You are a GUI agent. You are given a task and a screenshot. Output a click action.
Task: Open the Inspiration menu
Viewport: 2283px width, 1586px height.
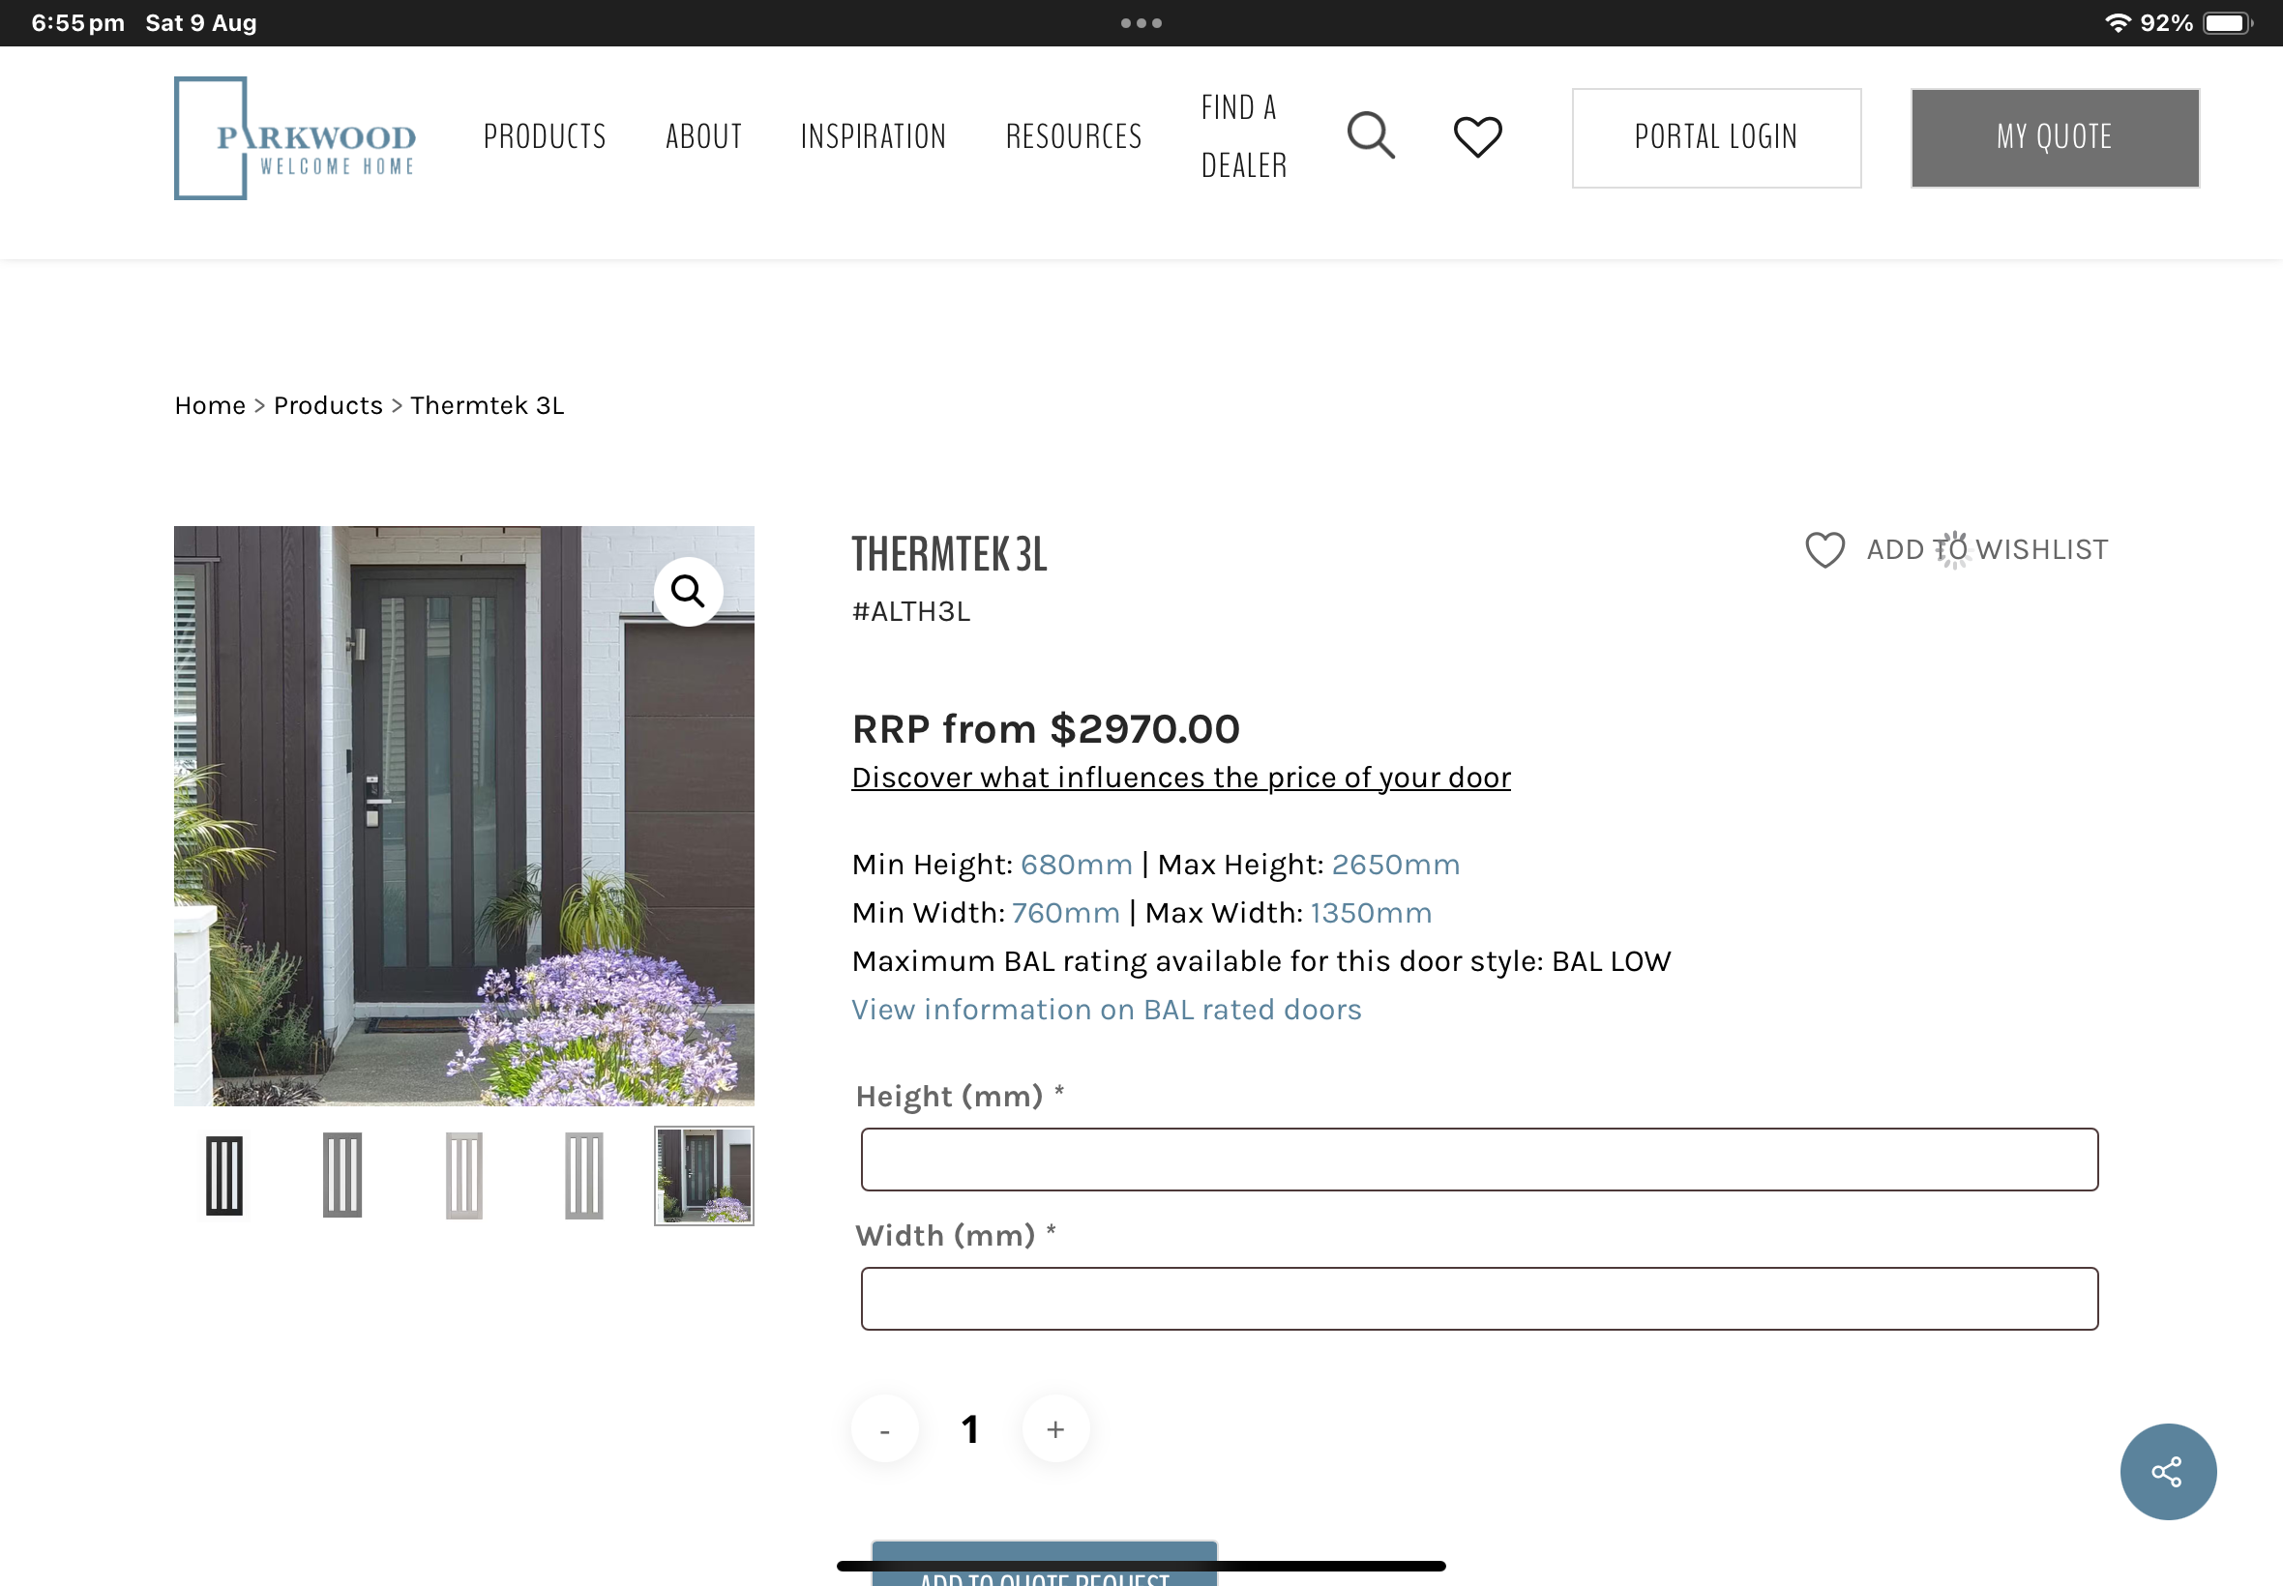[874, 136]
